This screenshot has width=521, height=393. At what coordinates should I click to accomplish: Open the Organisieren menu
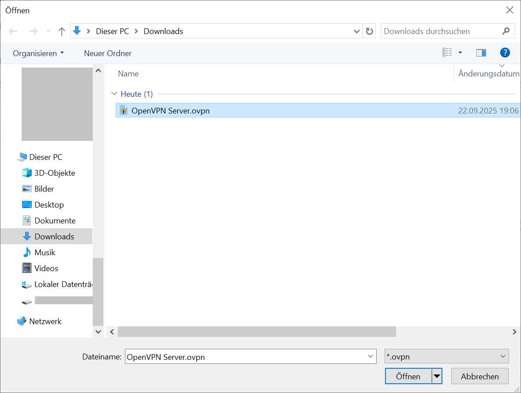tap(38, 53)
